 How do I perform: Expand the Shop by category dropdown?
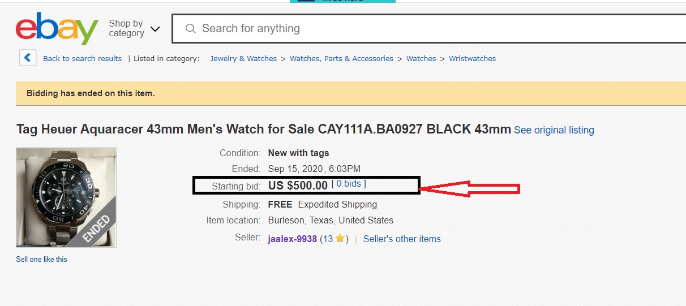pyautogui.click(x=134, y=28)
